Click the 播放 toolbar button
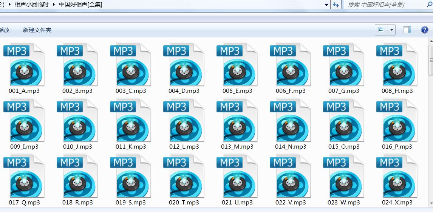Image resolution: width=433 pixels, height=212 pixels. tap(5, 30)
